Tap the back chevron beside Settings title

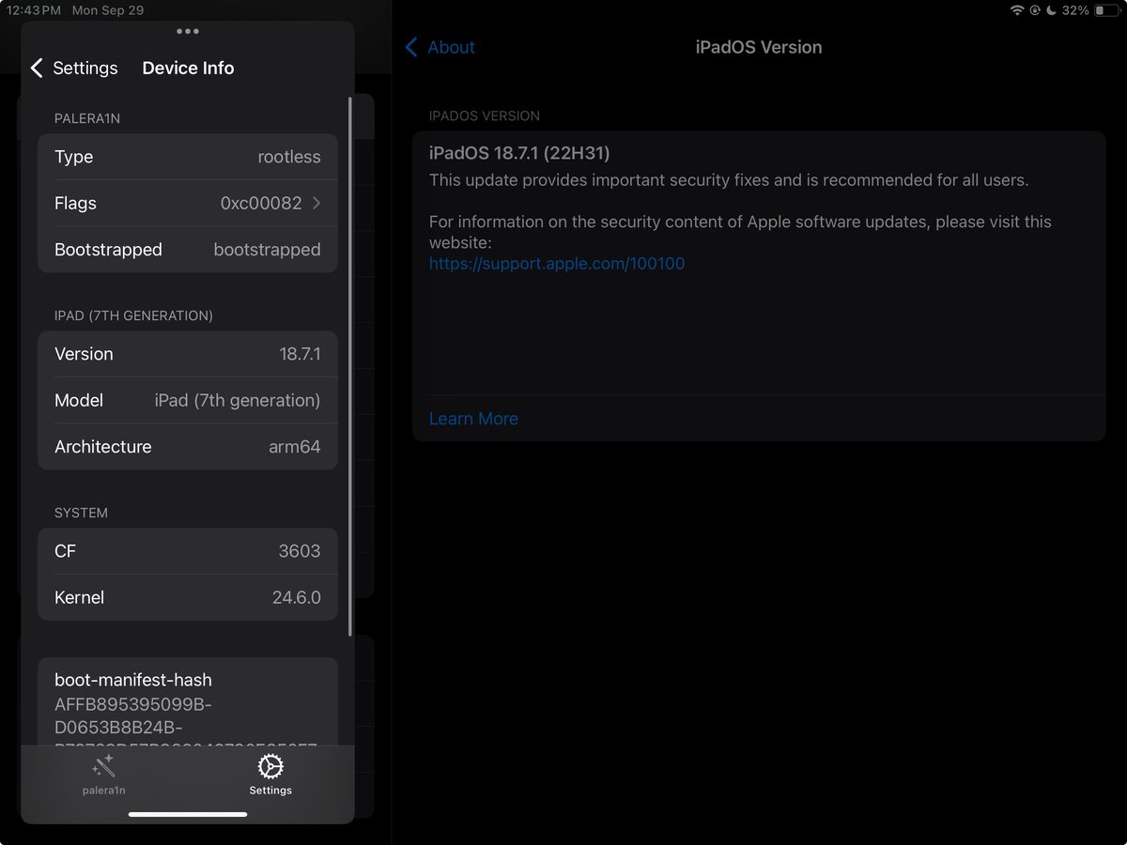tap(38, 68)
